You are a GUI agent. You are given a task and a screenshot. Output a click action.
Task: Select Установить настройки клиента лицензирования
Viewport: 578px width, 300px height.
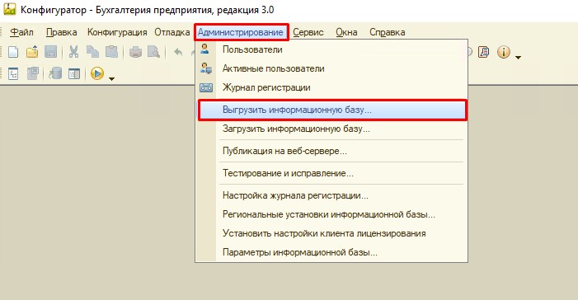pos(331,234)
